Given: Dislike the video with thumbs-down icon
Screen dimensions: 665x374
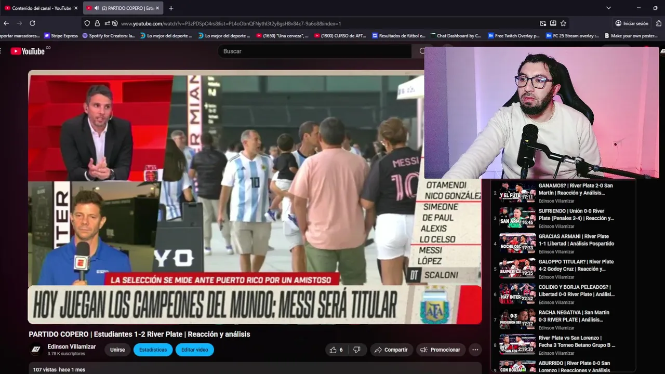Looking at the screenshot, I should click(357, 350).
